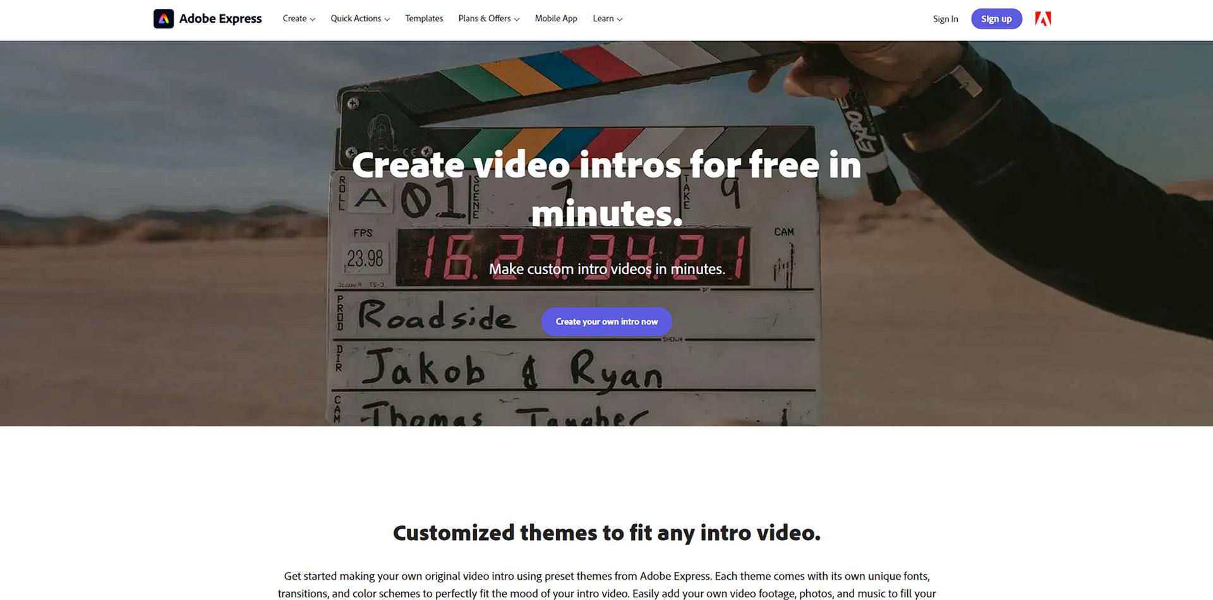Click the Sign In link
This screenshot has width=1213, height=600.
tap(945, 19)
